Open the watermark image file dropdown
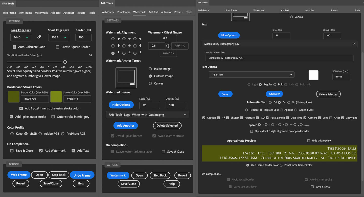364x197 pixels. (x=147, y=115)
